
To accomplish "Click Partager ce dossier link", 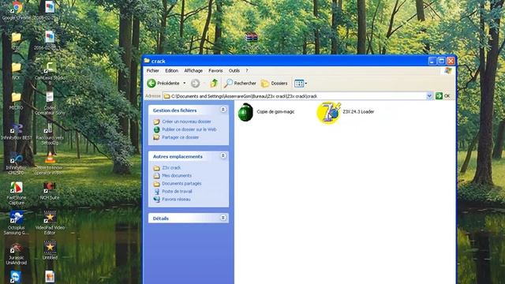I will point(181,137).
